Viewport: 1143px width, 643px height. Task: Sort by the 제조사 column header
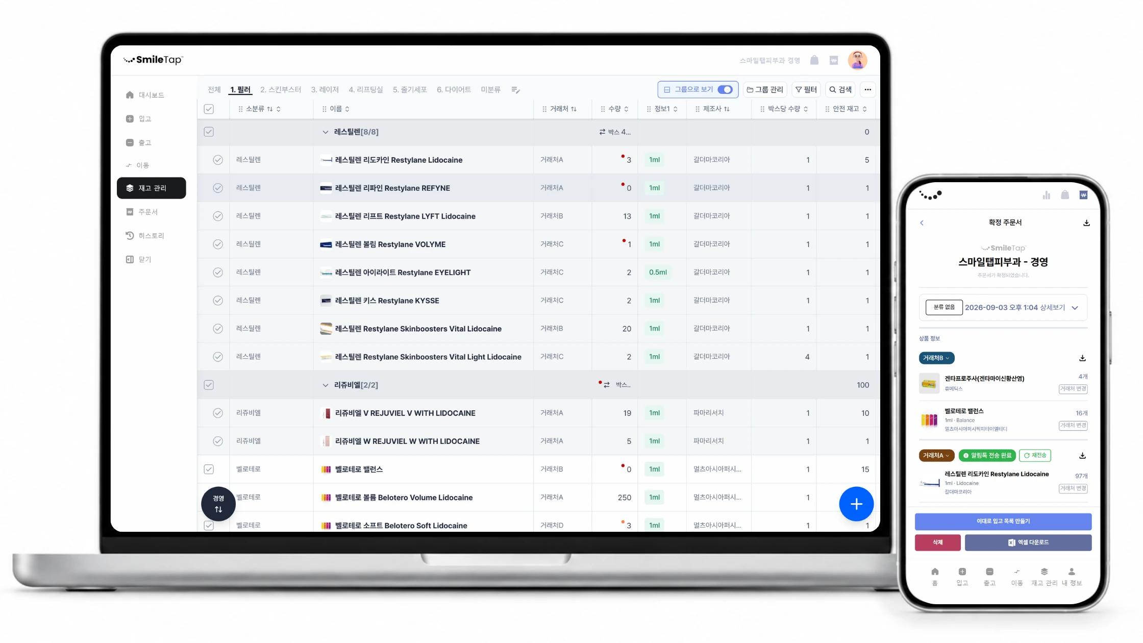(712, 109)
